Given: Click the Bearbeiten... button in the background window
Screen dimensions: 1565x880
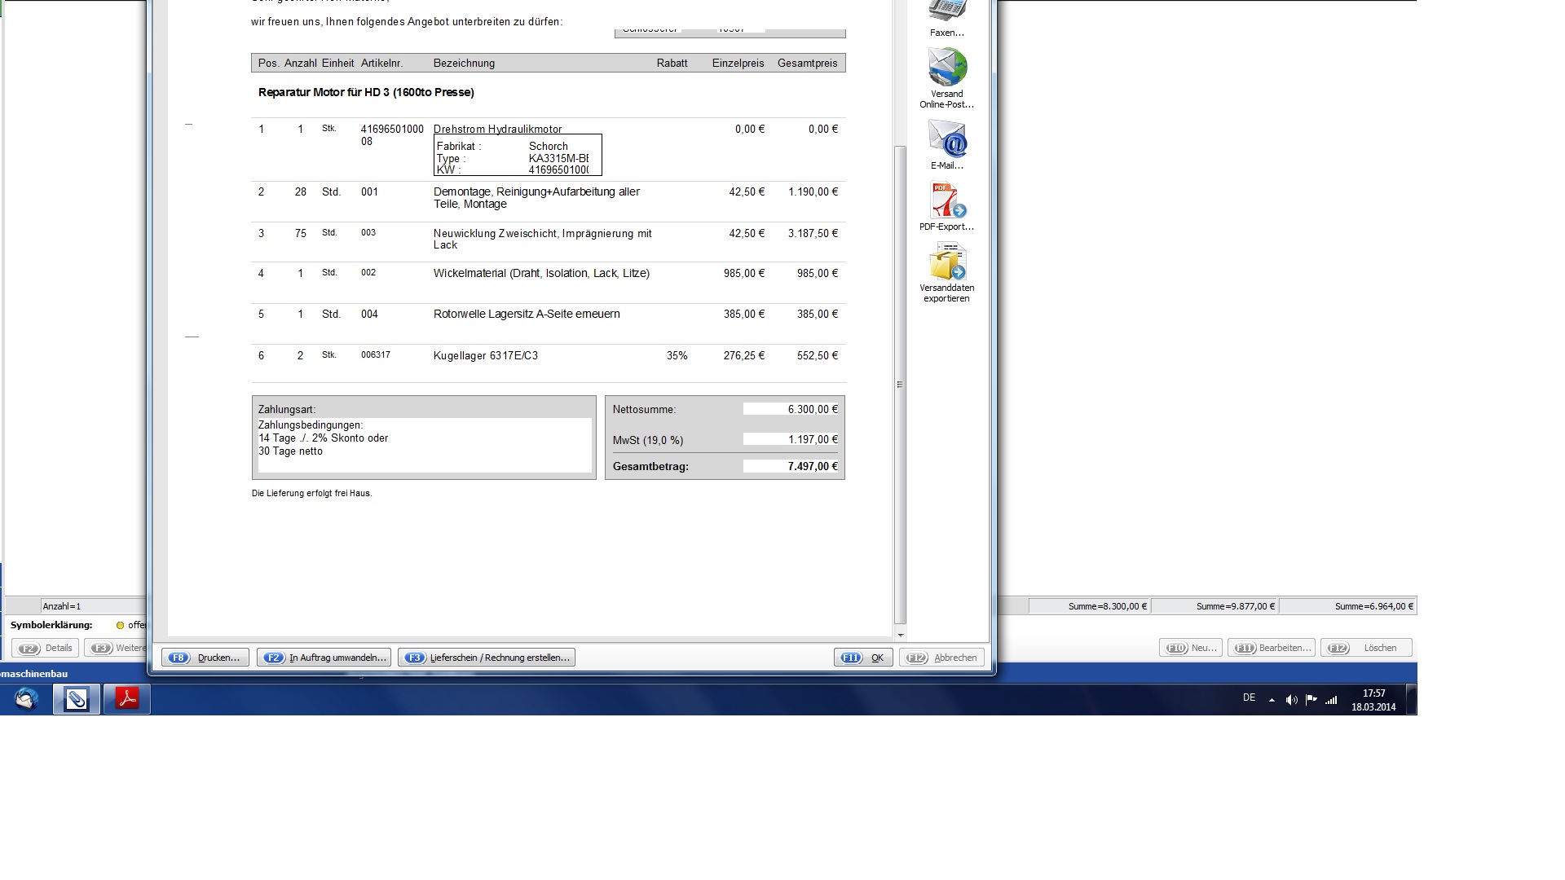Looking at the screenshot, I should coord(1272,649).
